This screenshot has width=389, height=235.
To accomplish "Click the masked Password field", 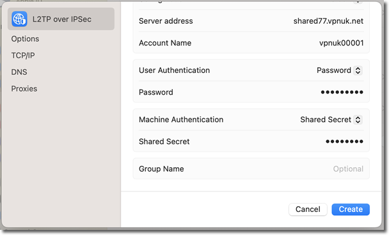I will pos(342,92).
